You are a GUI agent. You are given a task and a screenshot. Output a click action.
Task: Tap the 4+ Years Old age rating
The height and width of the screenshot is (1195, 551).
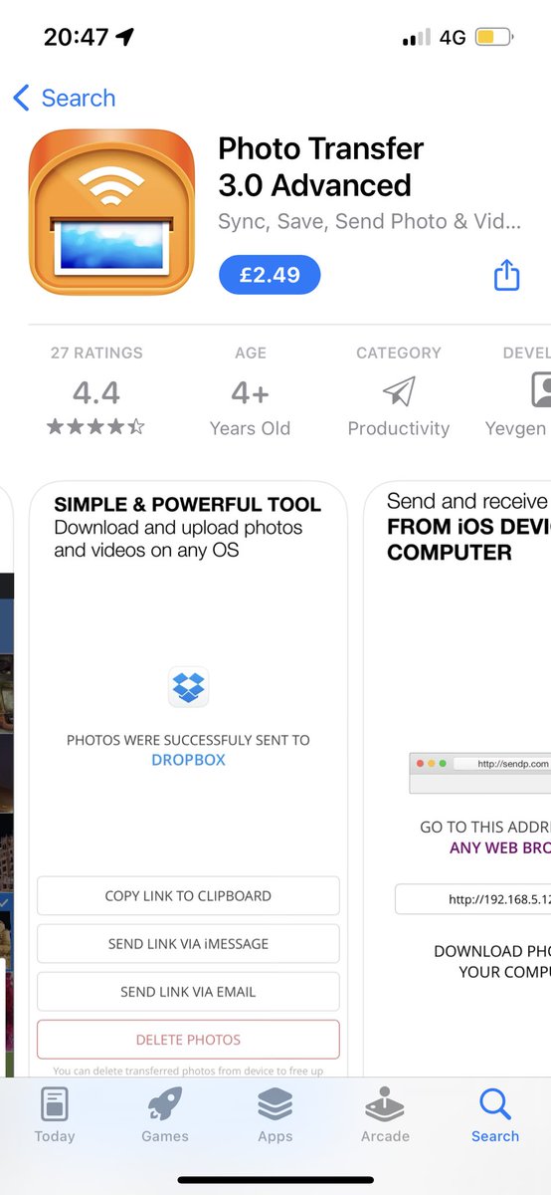250,409
